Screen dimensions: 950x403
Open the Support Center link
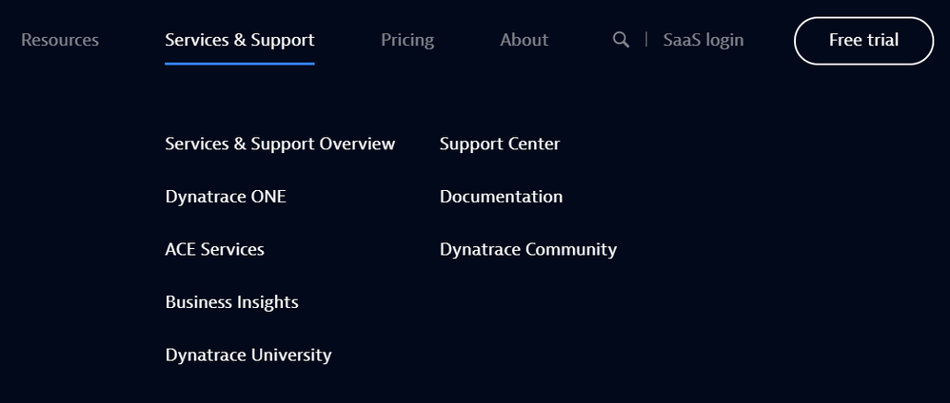coord(500,144)
